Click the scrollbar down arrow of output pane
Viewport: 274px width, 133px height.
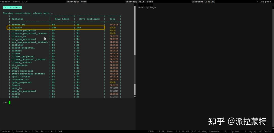pyautogui.click(x=135, y=97)
